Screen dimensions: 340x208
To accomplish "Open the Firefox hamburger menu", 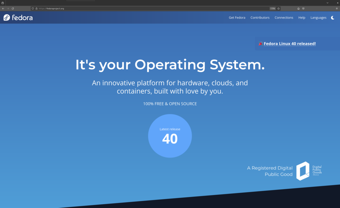I will (x=337, y=8).
